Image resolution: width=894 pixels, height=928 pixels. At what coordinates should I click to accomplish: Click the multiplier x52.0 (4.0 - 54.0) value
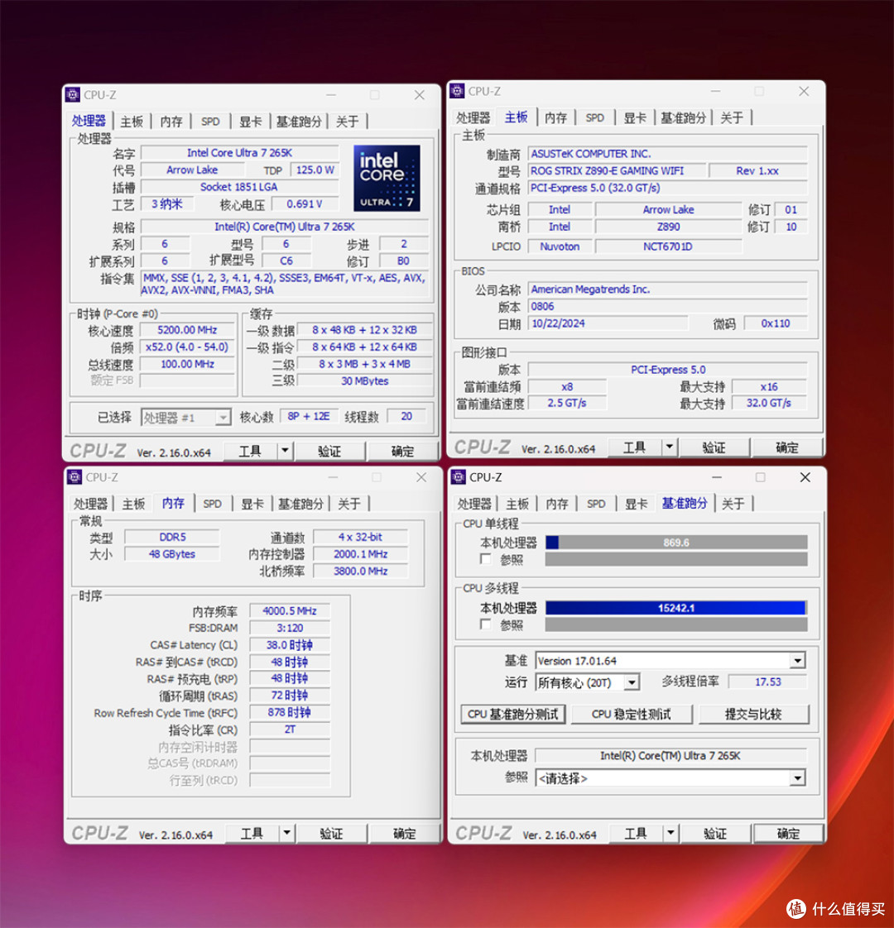tap(187, 347)
